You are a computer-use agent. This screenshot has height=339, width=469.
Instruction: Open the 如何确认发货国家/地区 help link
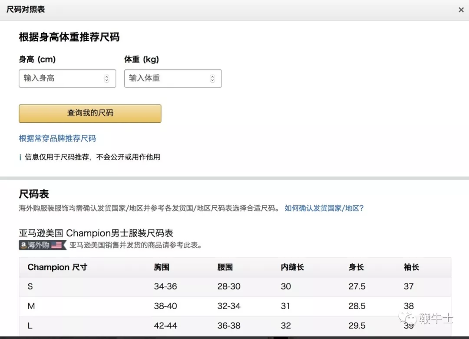tap(324, 208)
